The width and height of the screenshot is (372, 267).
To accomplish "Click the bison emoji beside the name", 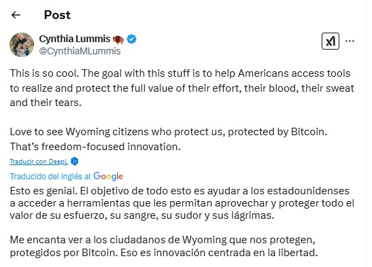I will point(118,39).
